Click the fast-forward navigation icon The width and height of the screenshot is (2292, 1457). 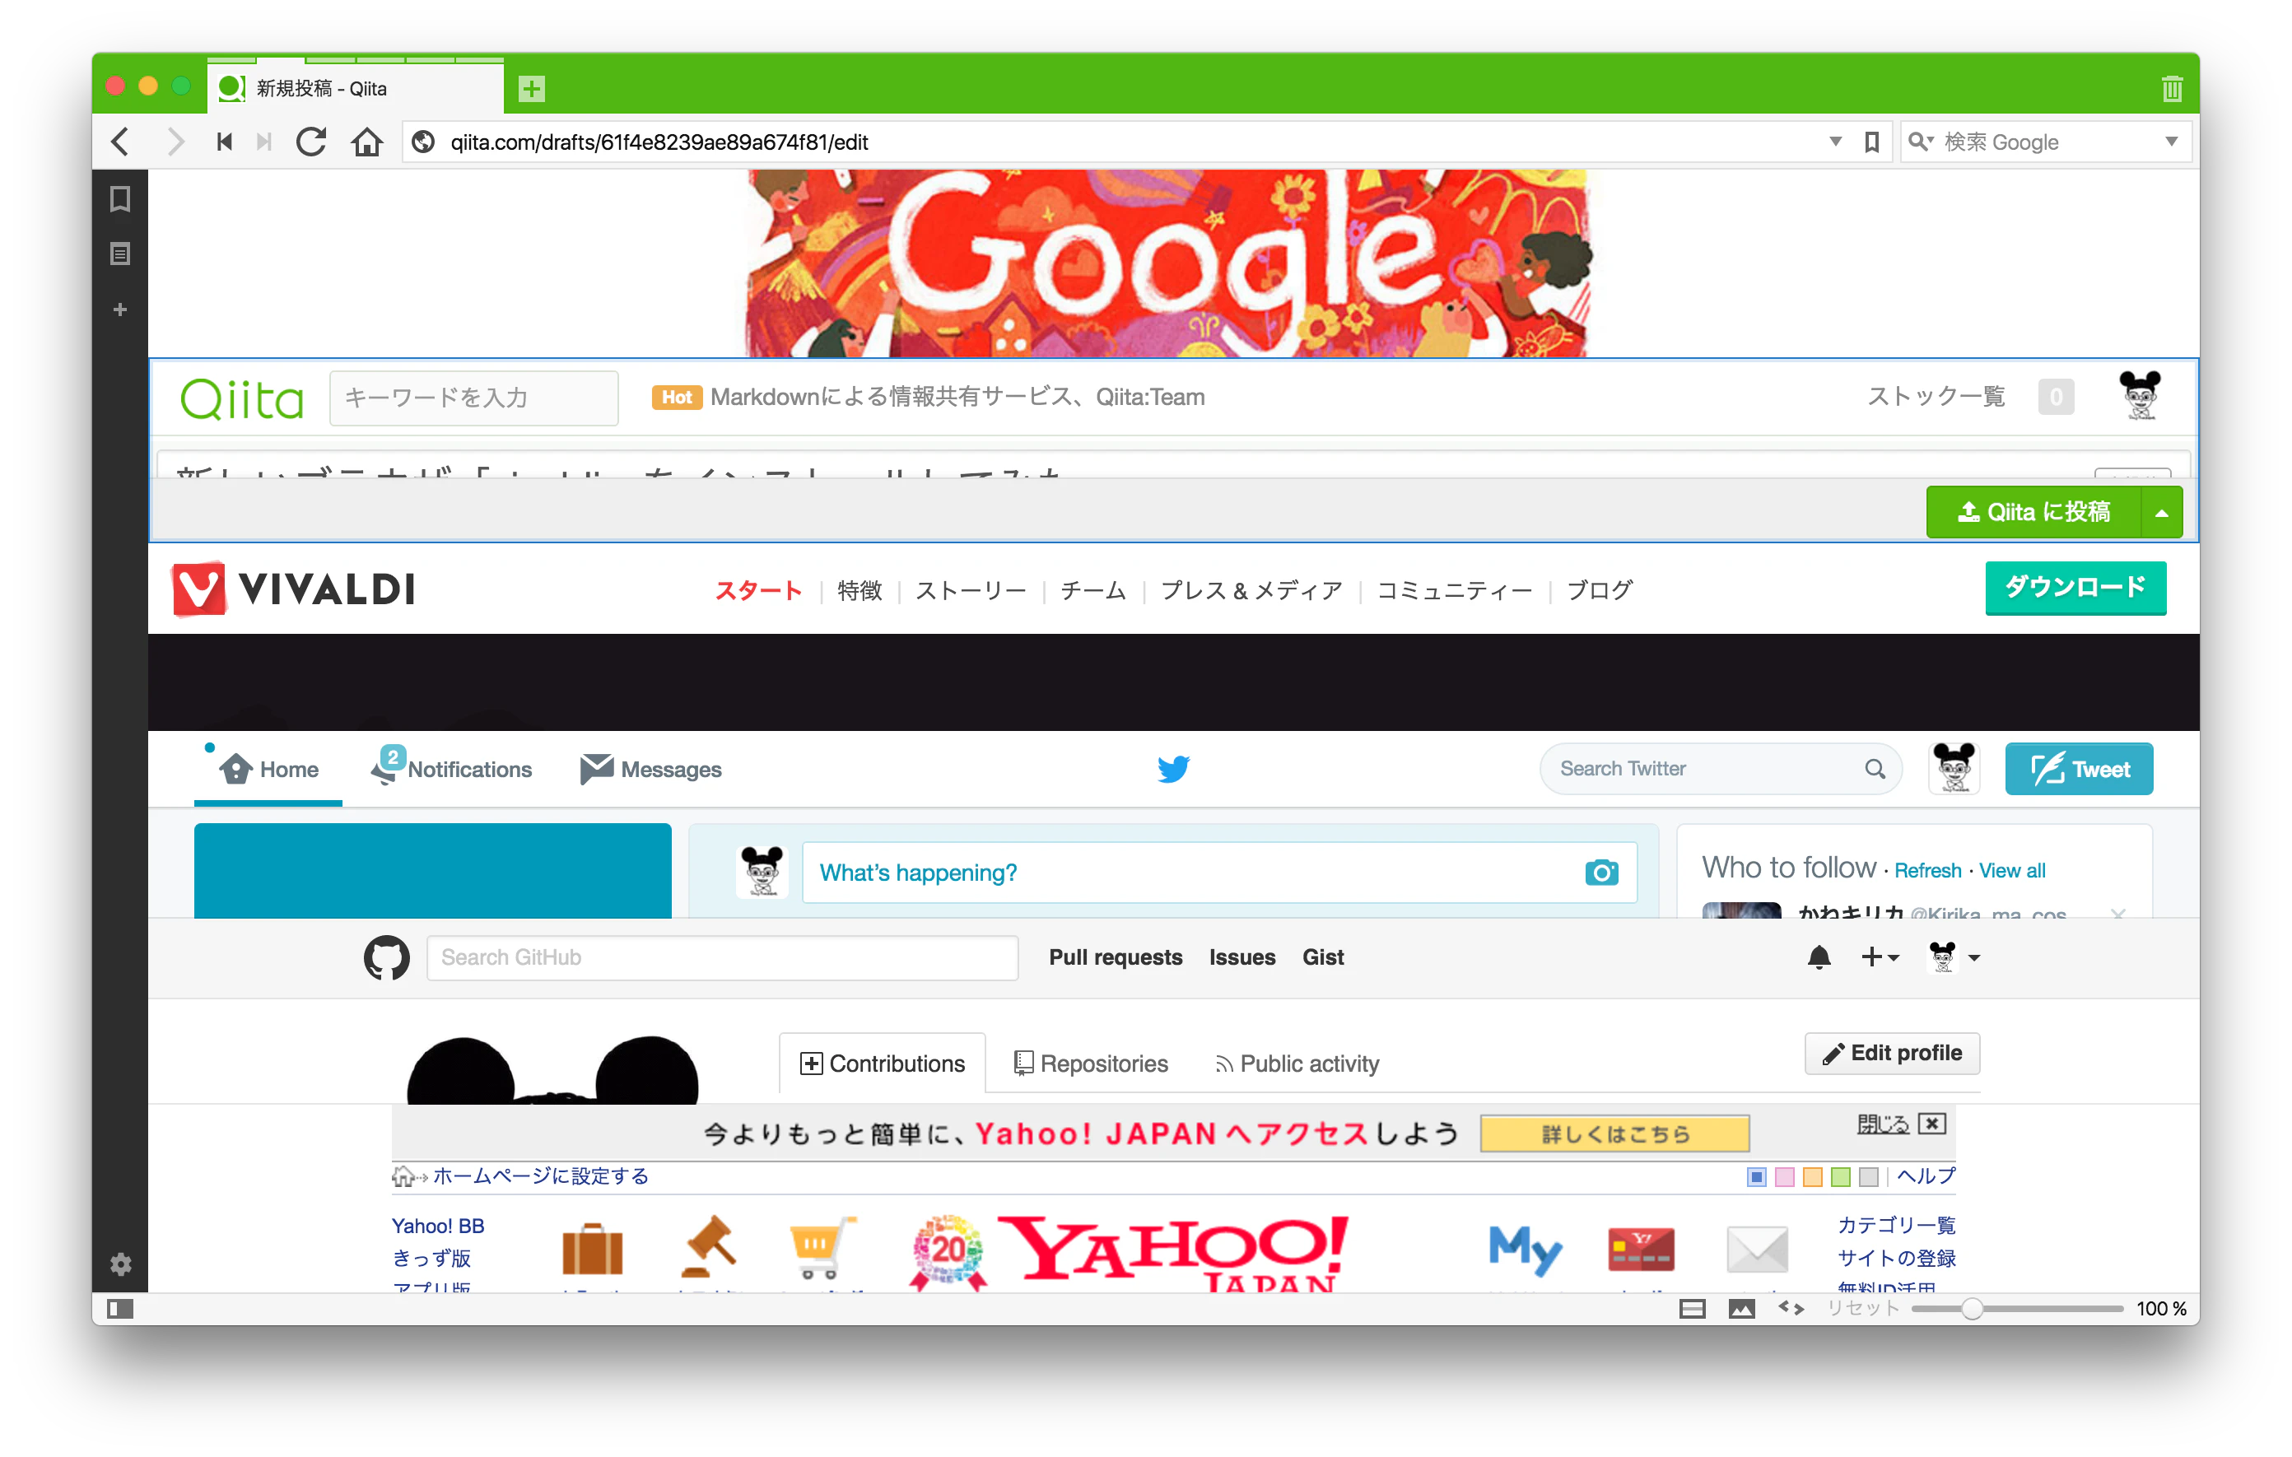[x=264, y=142]
